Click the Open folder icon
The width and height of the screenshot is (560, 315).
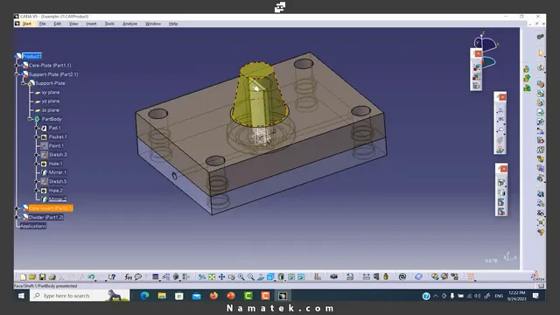click(x=32, y=276)
